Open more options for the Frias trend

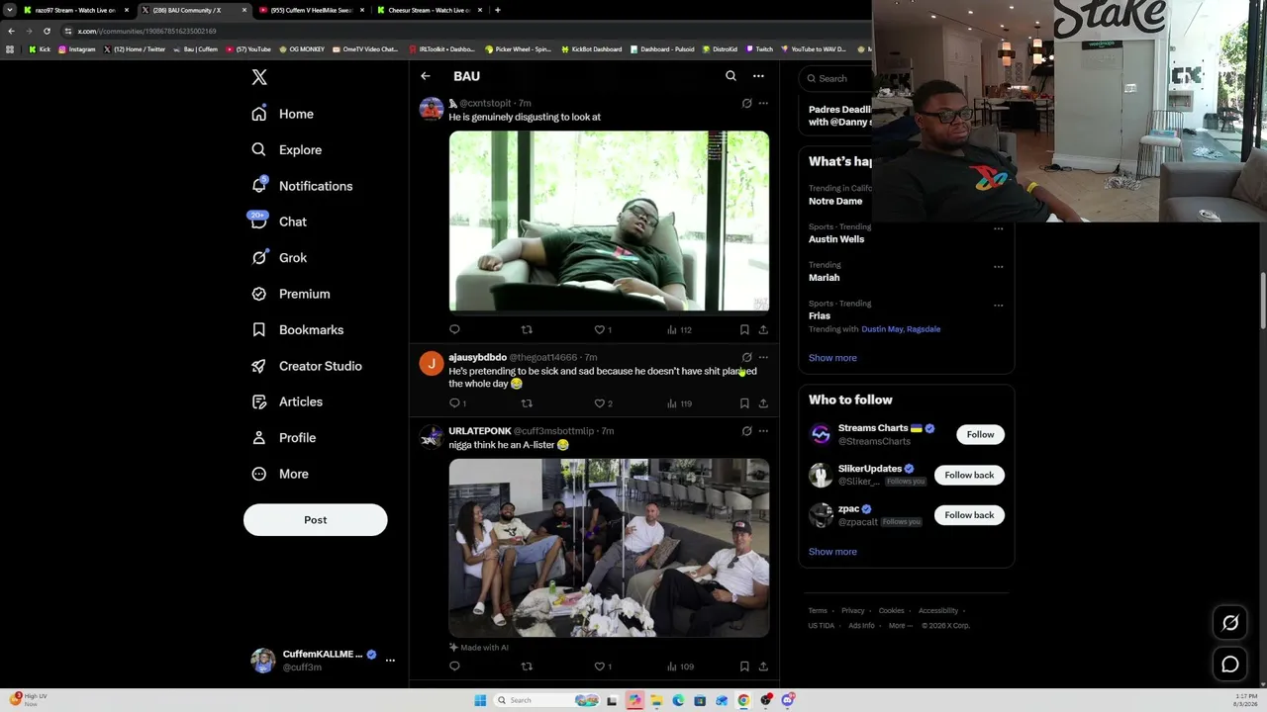pyautogui.click(x=998, y=305)
